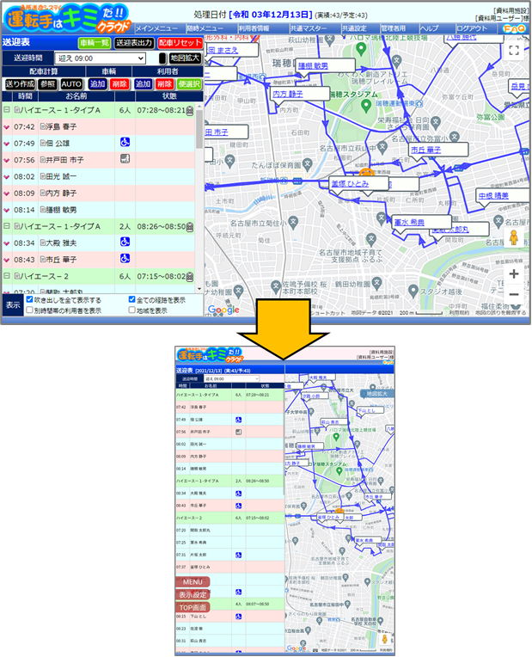Click the small black button beside 地図拡大
Screen dimensions: 532x657
(162, 58)
